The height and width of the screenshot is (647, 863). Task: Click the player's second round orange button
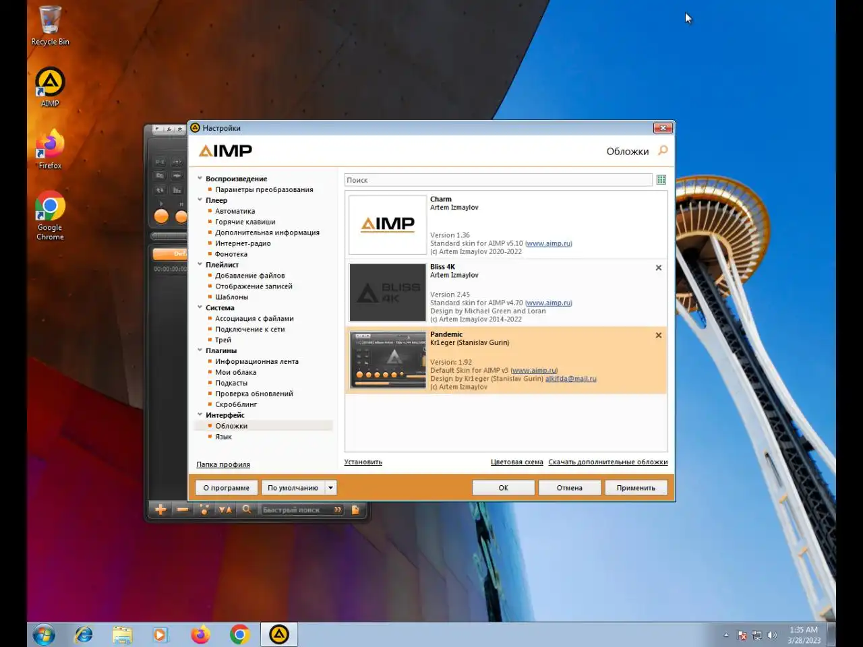point(181,216)
